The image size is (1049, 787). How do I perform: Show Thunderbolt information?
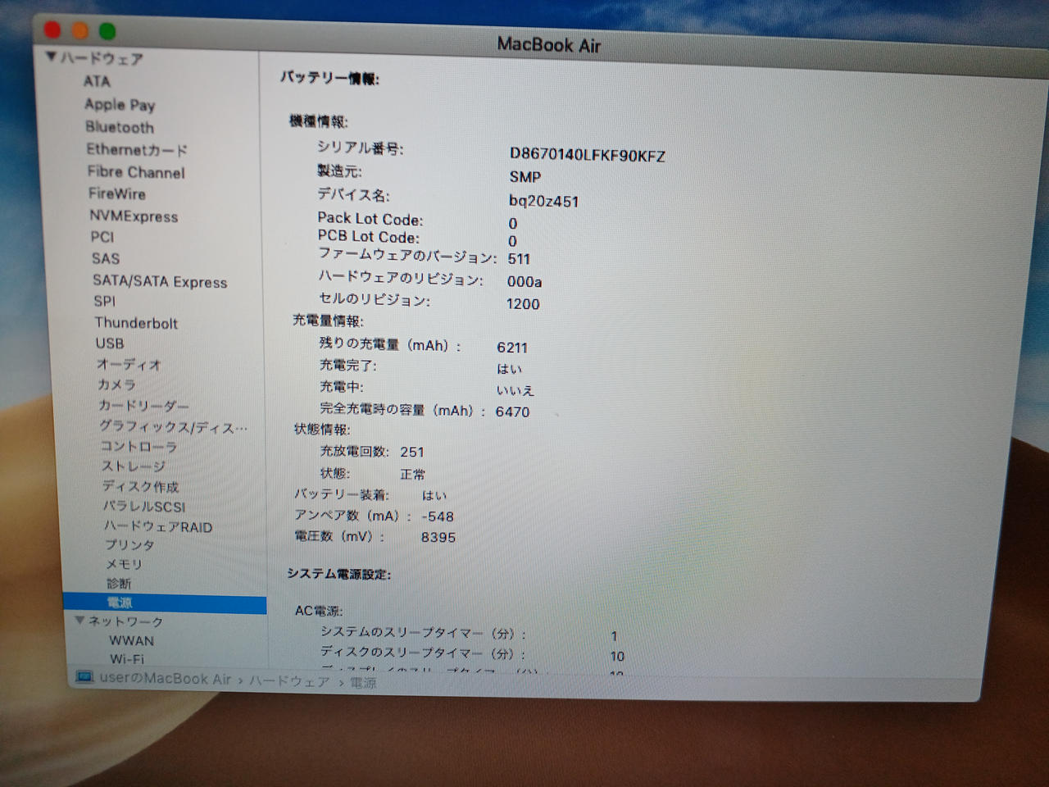point(136,323)
